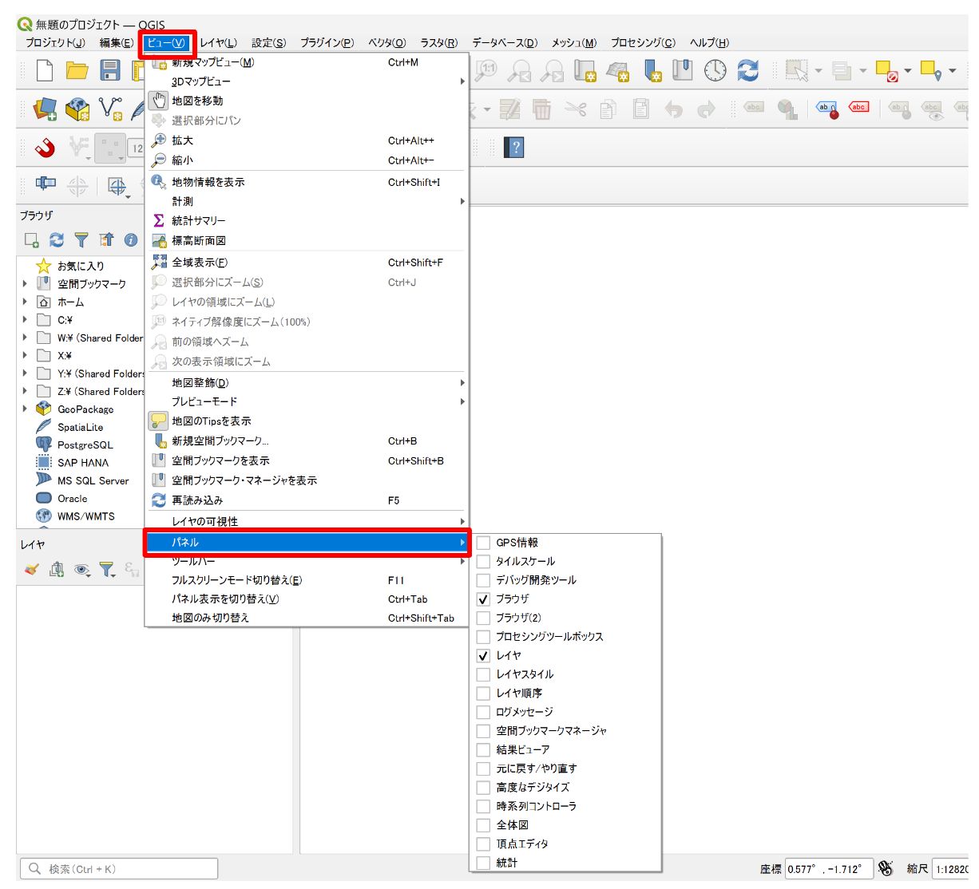The height and width of the screenshot is (889, 979).
Task: Click the coordinate input field
Action: [827, 869]
